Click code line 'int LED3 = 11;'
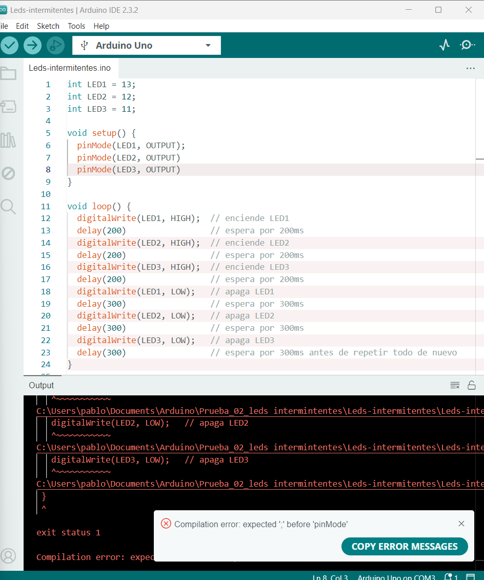Image resolution: width=484 pixels, height=580 pixels. (102, 109)
